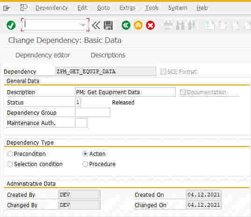Open the window menu icon at far left
The height and width of the screenshot is (217, 251).
(7, 8)
